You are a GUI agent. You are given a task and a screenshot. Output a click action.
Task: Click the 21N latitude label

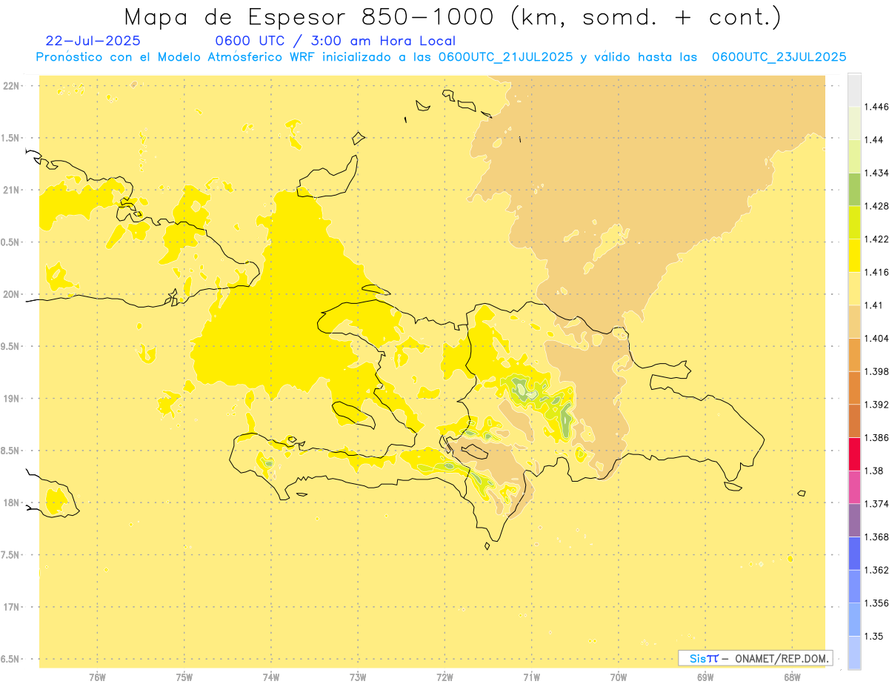[x=12, y=190]
